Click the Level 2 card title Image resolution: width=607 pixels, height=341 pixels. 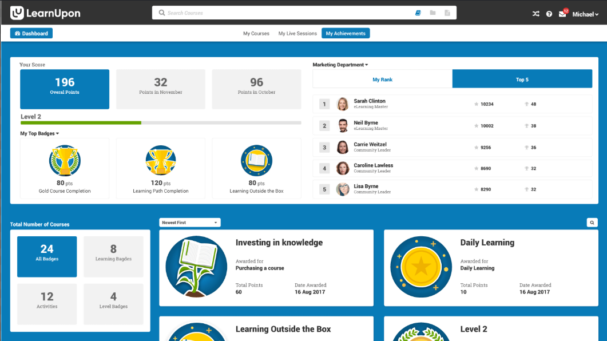pos(474,329)
